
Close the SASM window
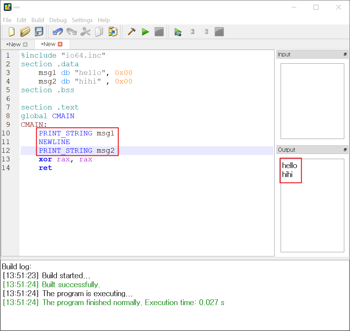[338, 7]
